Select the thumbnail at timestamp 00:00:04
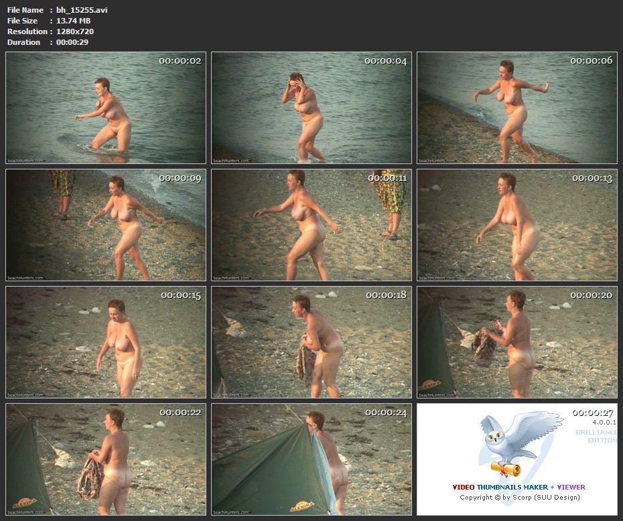The width and height of the screenshot is (623, 521). point(311,108)
